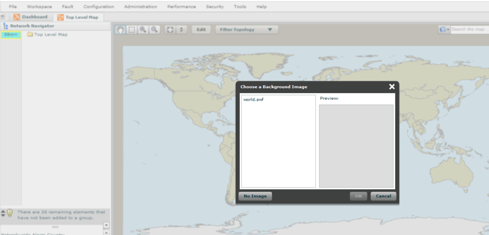Open the search type selector icon
The height and width of the screenshot is (235, 489).
click(444, 29)
